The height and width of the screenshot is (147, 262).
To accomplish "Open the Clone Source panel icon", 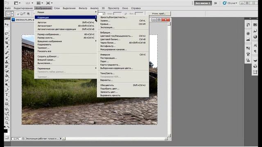I will (x=248, y=60).
